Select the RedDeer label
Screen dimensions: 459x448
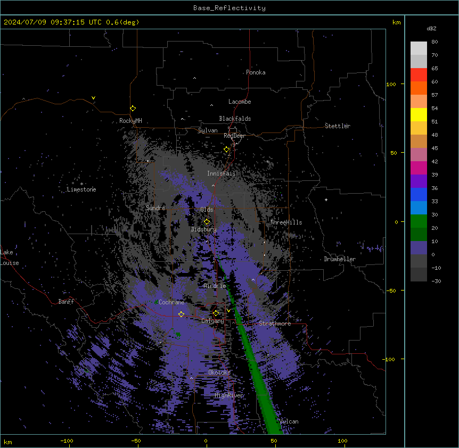(234, 136)
